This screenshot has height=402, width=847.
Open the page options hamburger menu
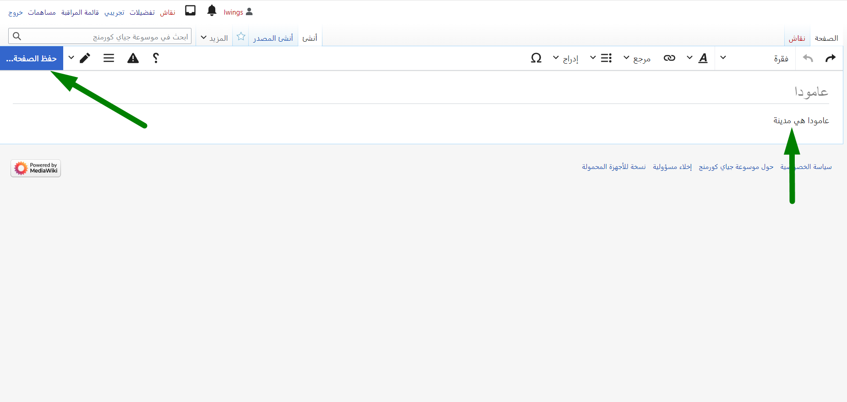[x=109, y=58]
